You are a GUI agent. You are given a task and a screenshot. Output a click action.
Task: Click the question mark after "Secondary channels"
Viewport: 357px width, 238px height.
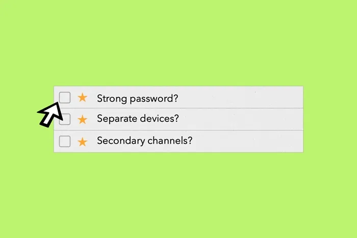coord(190,141)
